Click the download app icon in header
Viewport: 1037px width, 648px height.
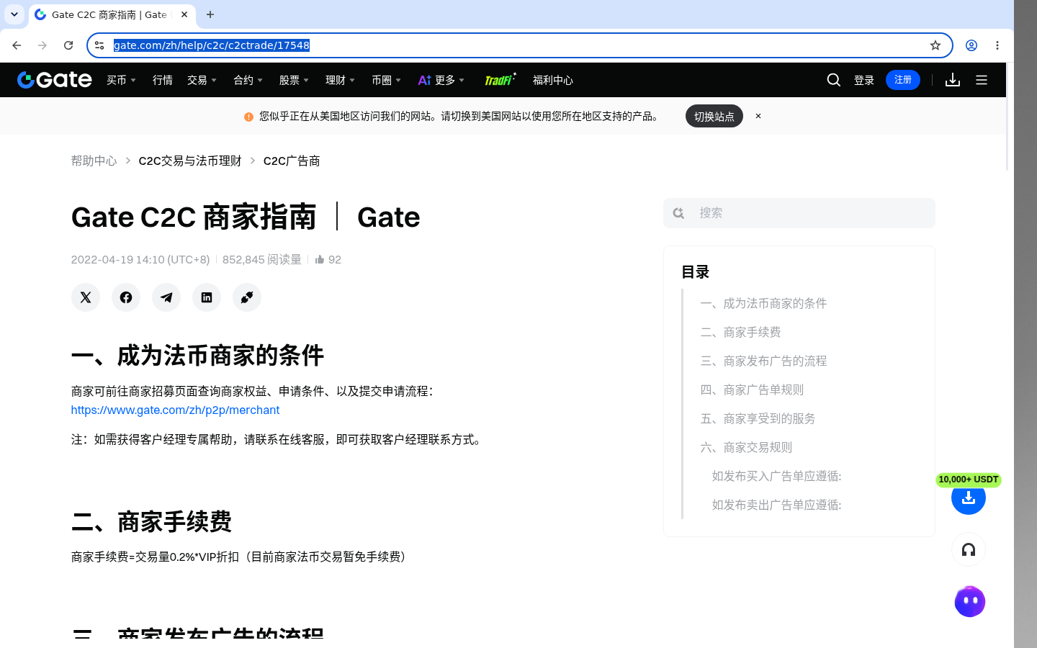coord(953,80)
